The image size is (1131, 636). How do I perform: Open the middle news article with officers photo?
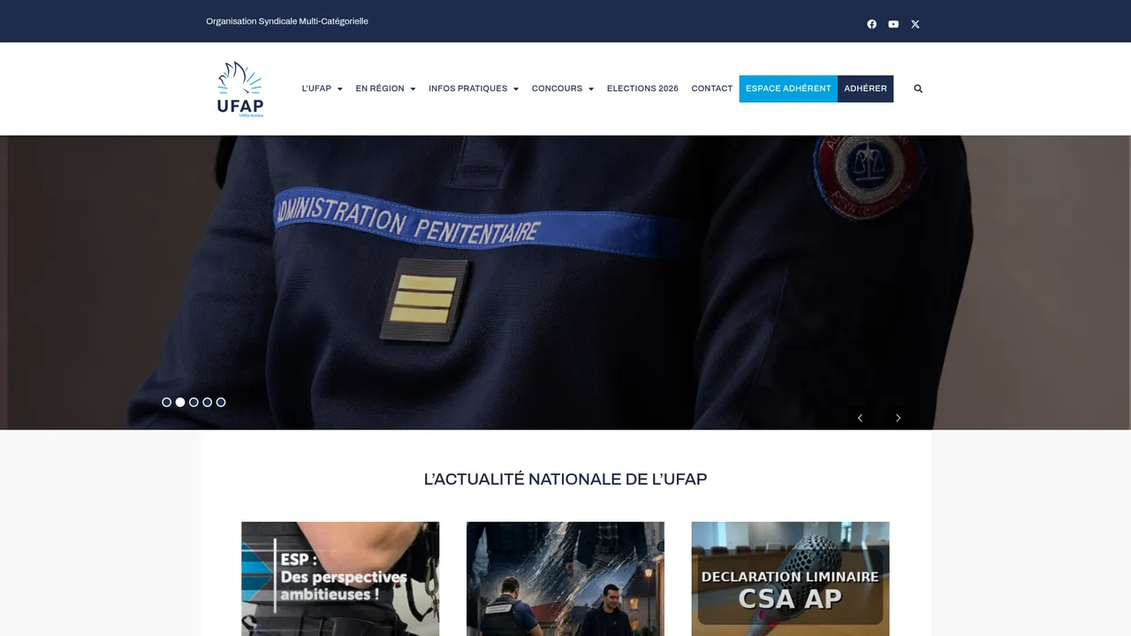point(565,579)
